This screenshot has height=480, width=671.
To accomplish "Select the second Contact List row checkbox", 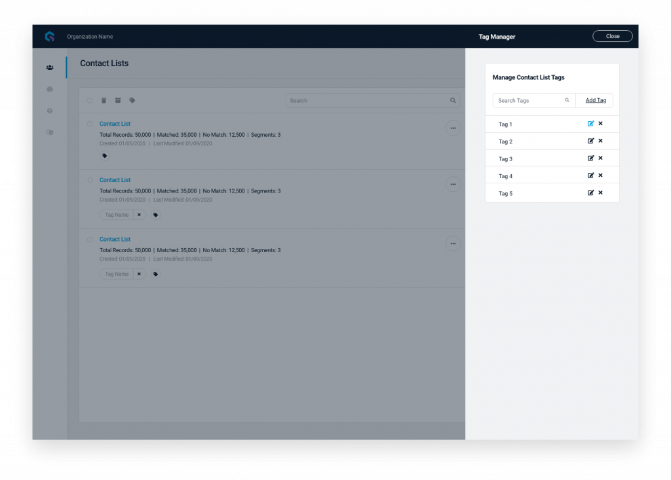I will [90, 180].
